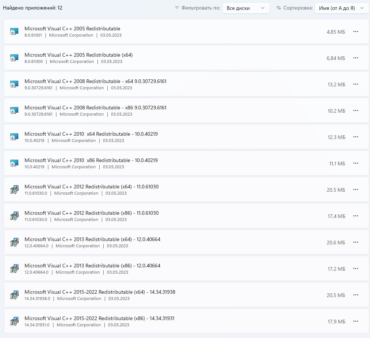The width and height of the screenshot is (370, 338).
Task: Select Microsoft Visual C++ 2008 Redistributable x64 title
Action: pyautogui.click(x=95, y=81)
